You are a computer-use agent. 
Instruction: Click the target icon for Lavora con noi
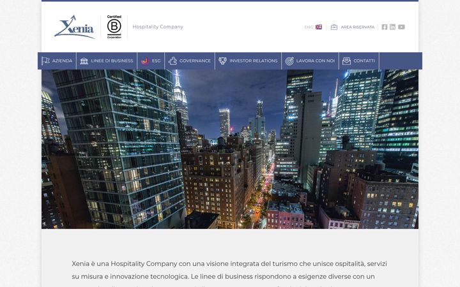point(289,61)
